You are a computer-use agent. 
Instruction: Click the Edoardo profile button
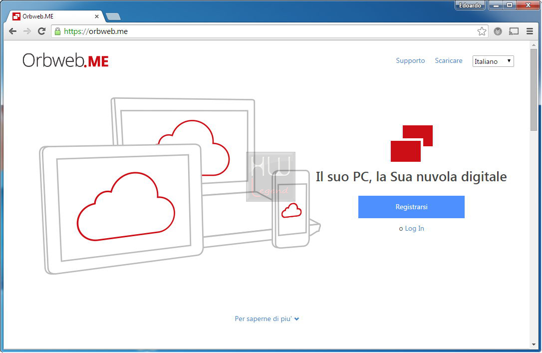click(x=470, y=5)
